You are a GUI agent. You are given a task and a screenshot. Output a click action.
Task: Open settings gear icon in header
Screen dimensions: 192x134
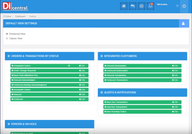tap(141, 6)
